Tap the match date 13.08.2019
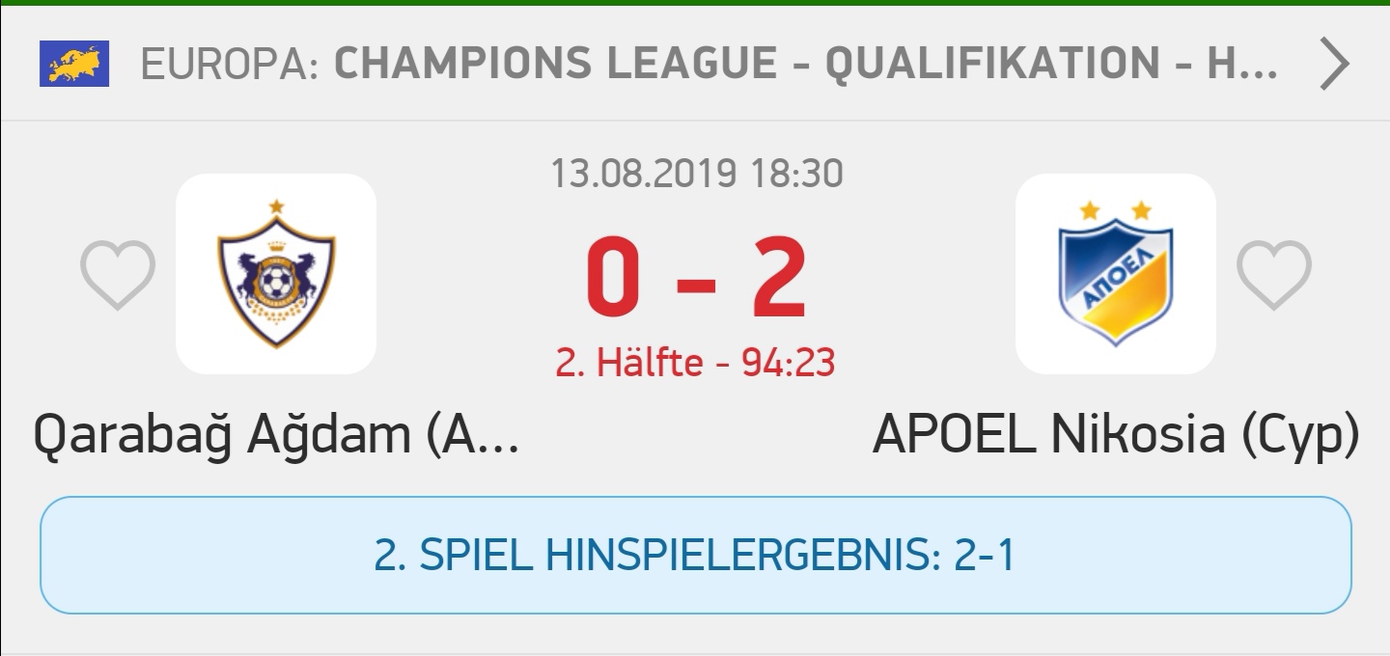Screen dimensions: 1390x656 [x=644, y=174]
